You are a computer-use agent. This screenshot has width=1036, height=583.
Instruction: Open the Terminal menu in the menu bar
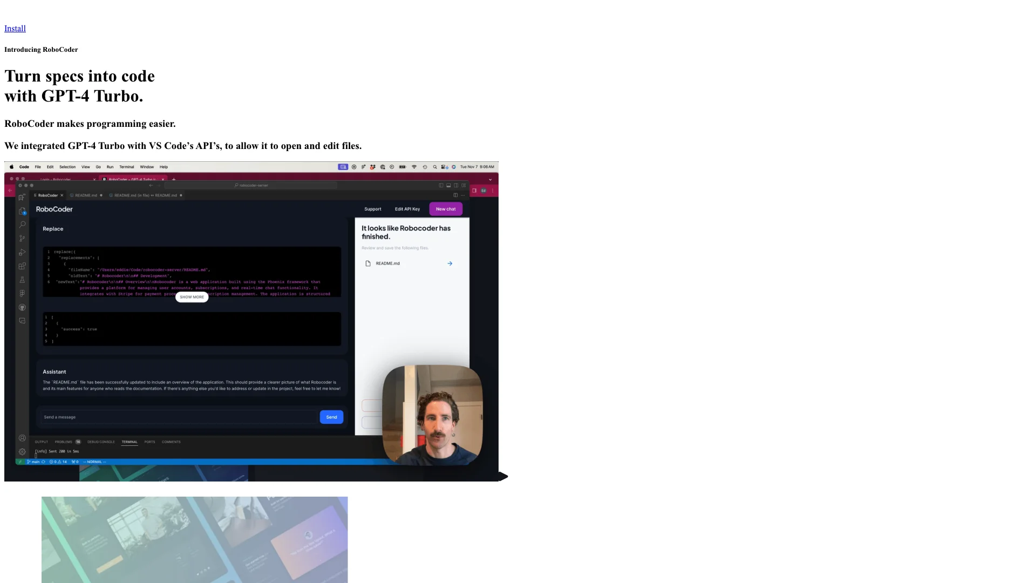pos(127,167)
